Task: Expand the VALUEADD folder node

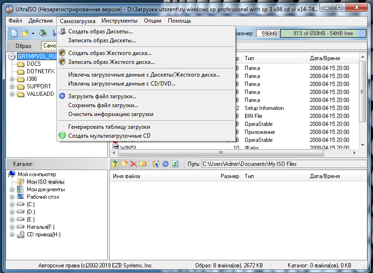Action: pyautogui.click(x=12, y=94)
